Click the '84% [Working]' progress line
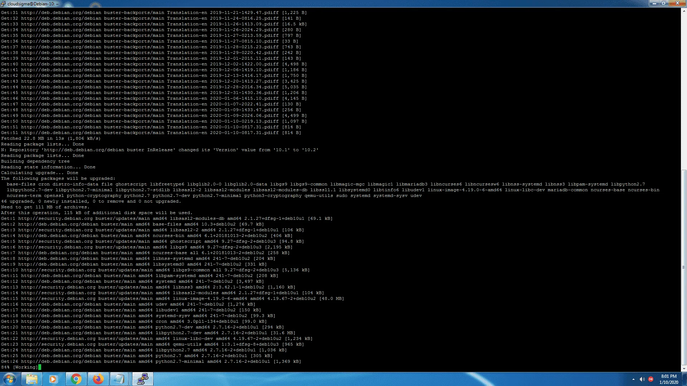This screenshot has width=687, height=386. (x=19, y=367)
